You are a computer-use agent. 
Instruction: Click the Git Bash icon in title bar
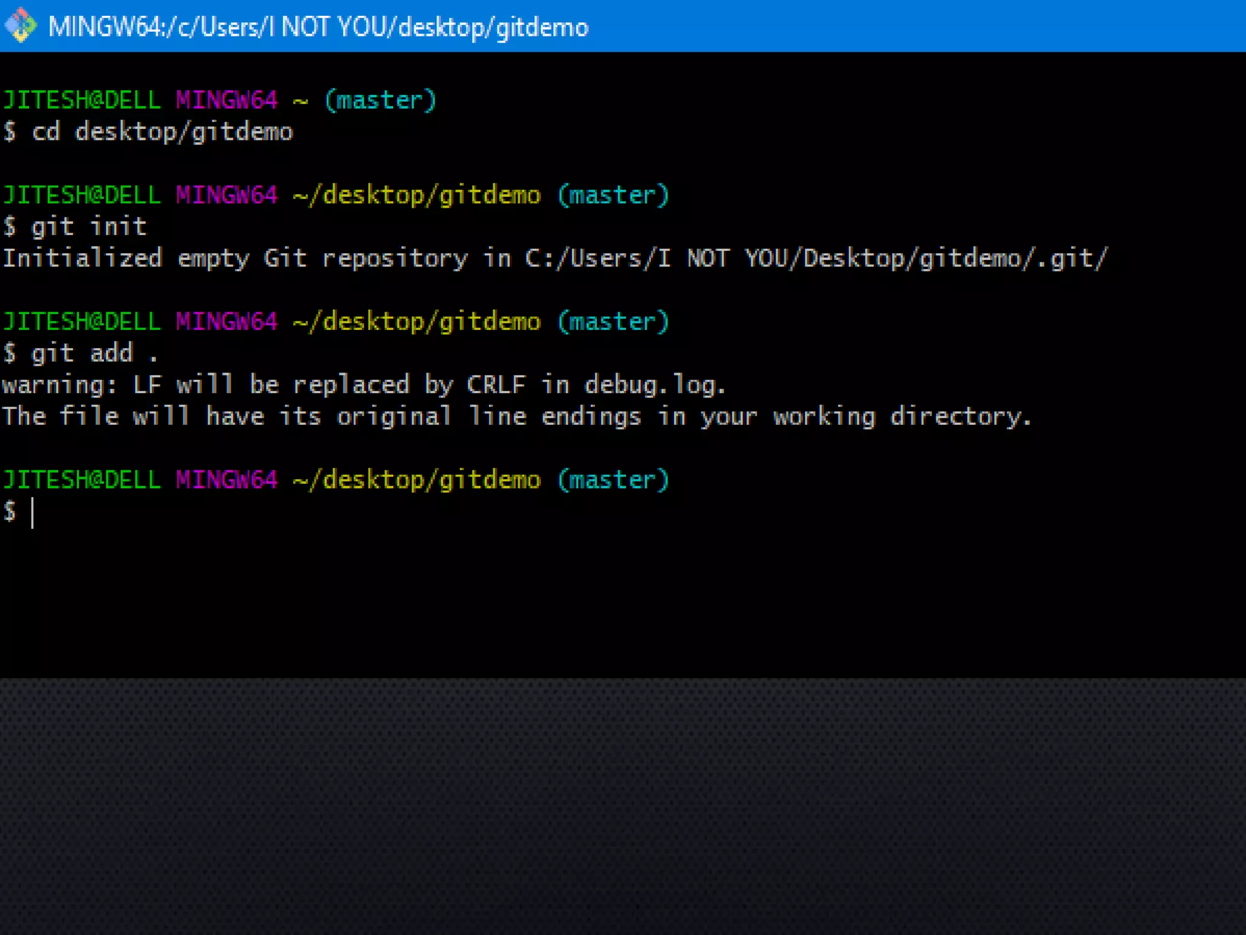coord(20,26)
